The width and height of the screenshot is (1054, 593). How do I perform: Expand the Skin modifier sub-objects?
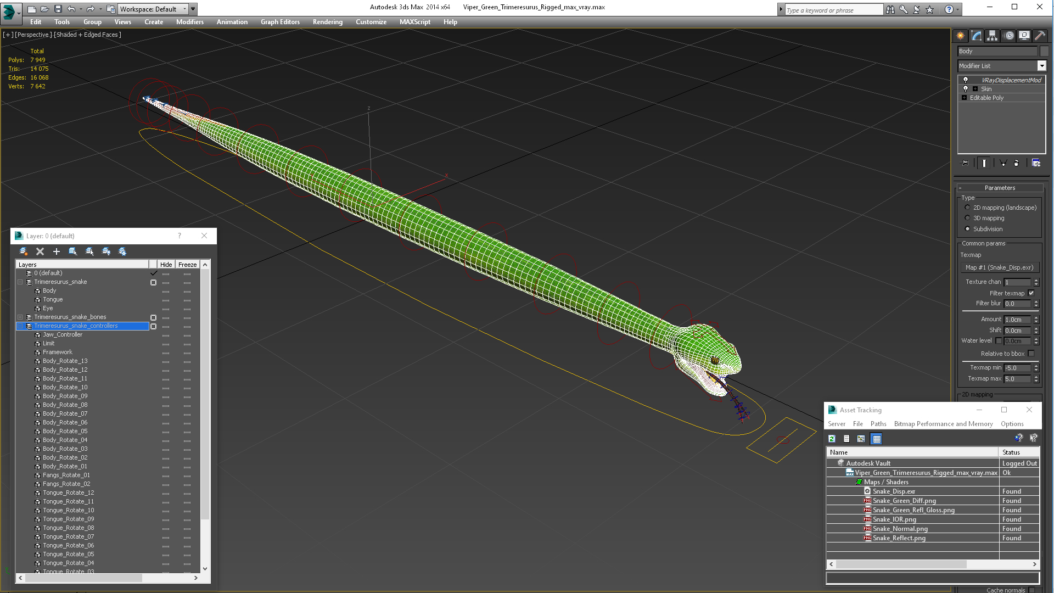point(975,89)
